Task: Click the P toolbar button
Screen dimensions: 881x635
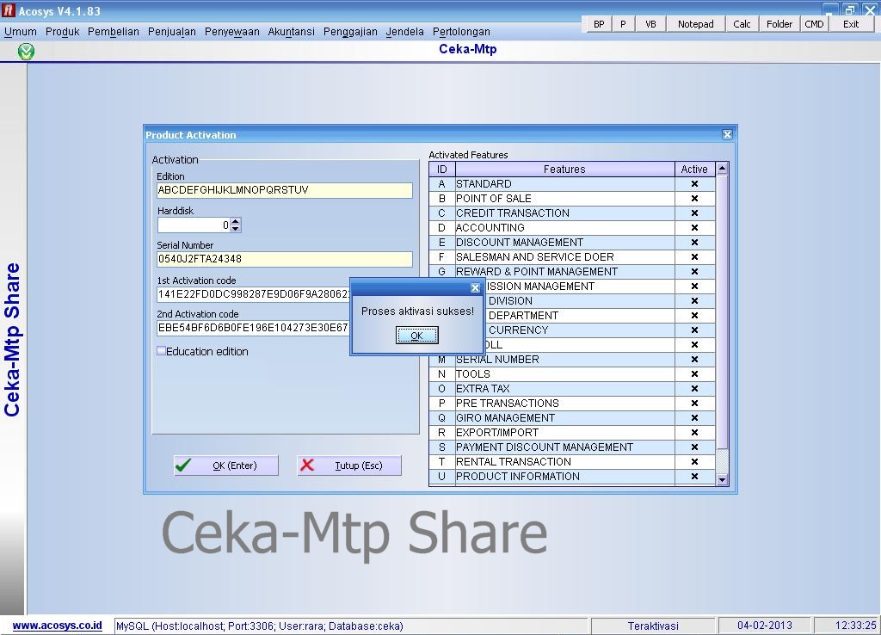Action: [x=623, y=24]
